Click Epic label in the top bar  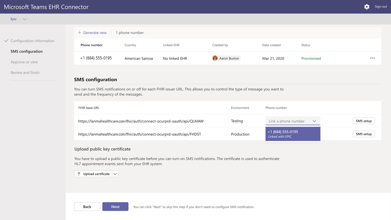click(14, 19)
